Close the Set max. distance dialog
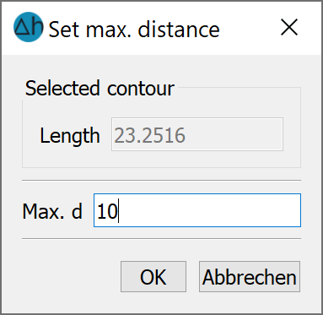Viewport: 323px width, 315px height. (x=289, y=27)
